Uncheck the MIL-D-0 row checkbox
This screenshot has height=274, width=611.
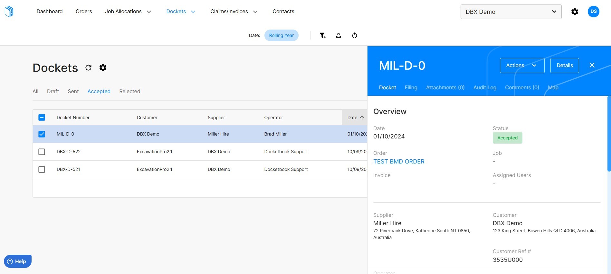42,134
